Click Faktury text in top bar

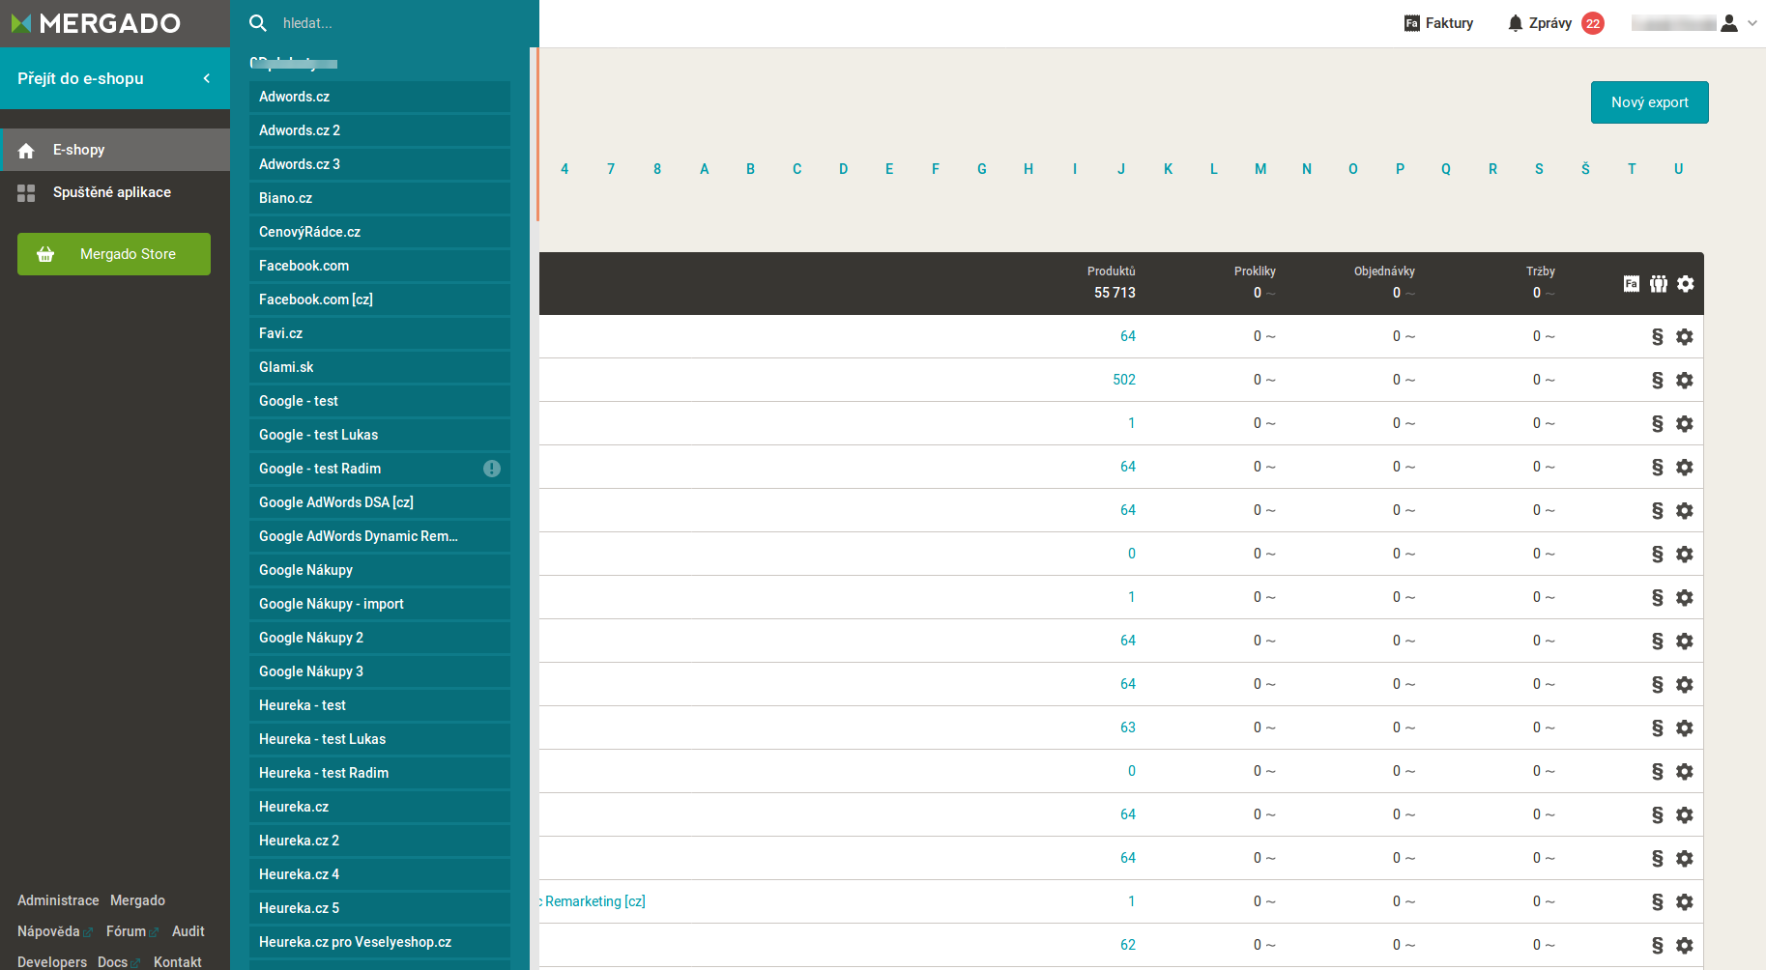click(x=1449, y=23)
